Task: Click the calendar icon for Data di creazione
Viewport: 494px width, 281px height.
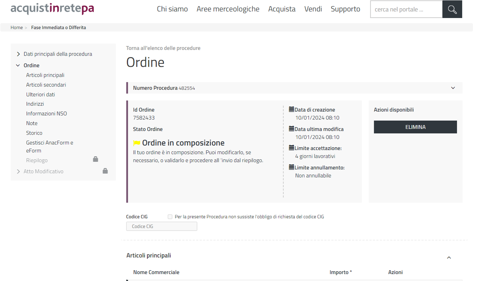Action: (291, 110)
